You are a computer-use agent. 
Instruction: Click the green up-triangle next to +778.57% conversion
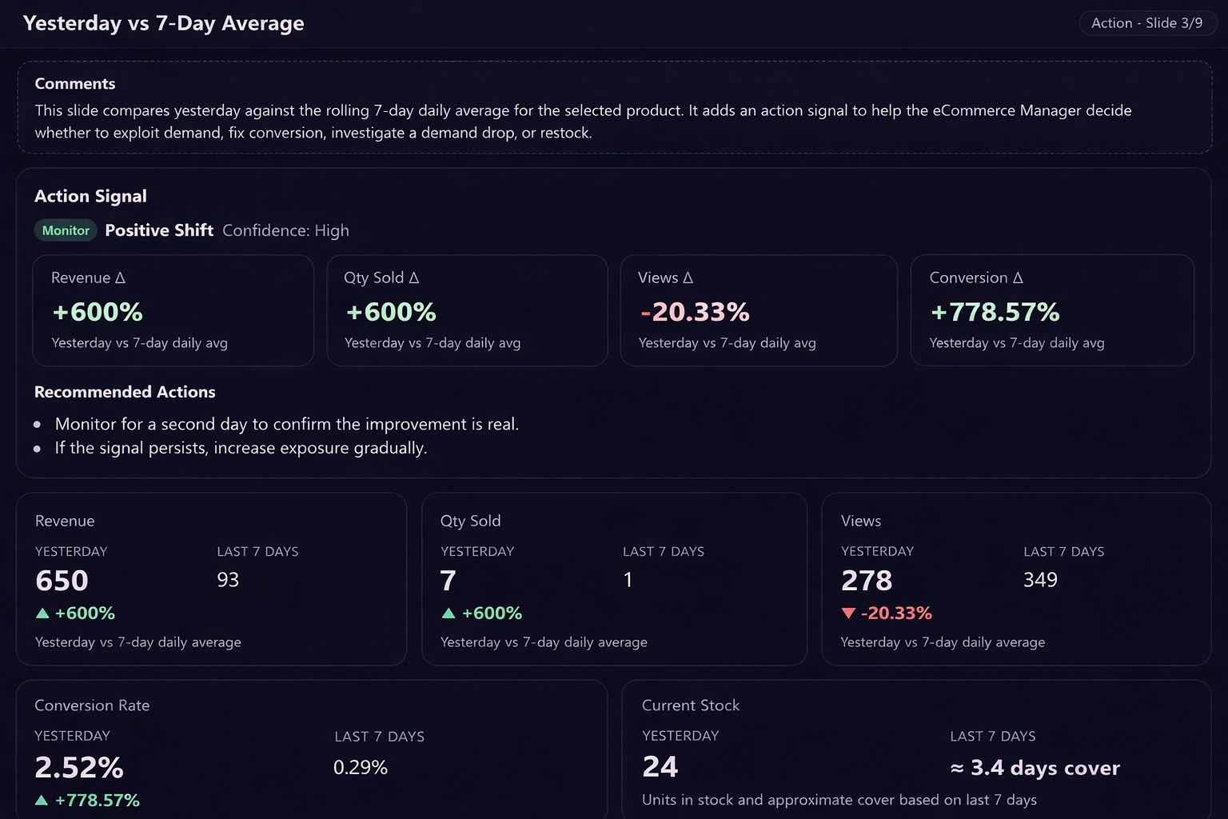coord(42,800)
